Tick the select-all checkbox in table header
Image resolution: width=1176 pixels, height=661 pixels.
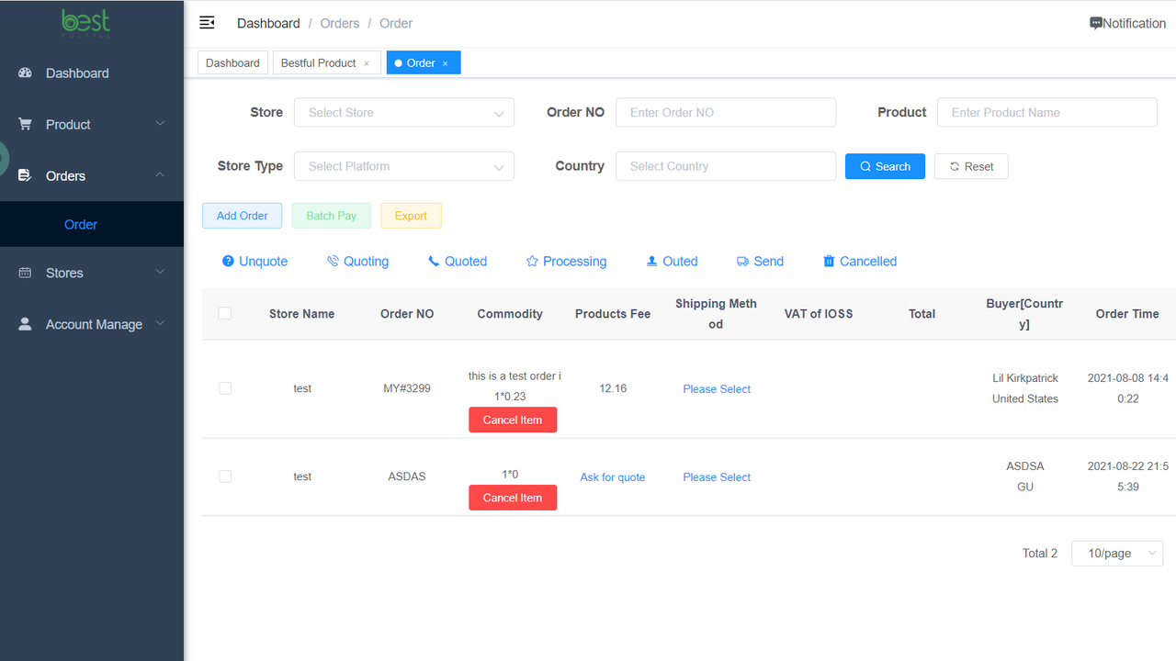pyautogui.click(x=225, y=313)
